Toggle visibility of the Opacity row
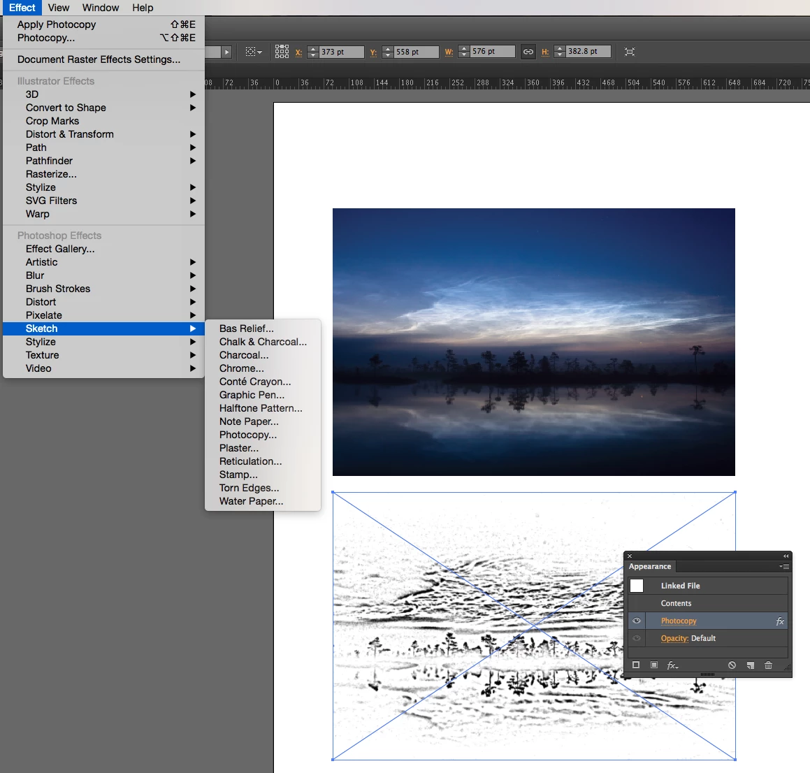The height and width of the screenshot is (773, 810). 637,639
